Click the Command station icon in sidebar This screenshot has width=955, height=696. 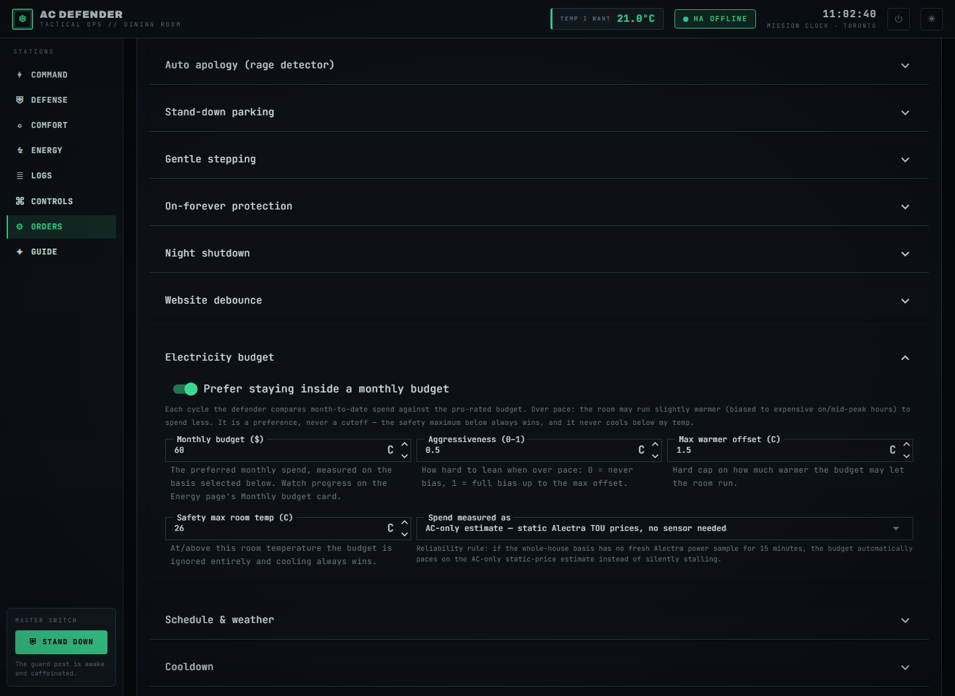point(20,75)
